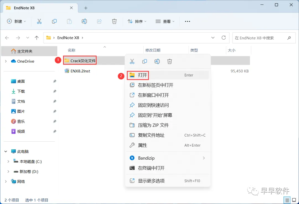Open the three-dots more options menu
This screenshot has width=299, height=204.
187,21
